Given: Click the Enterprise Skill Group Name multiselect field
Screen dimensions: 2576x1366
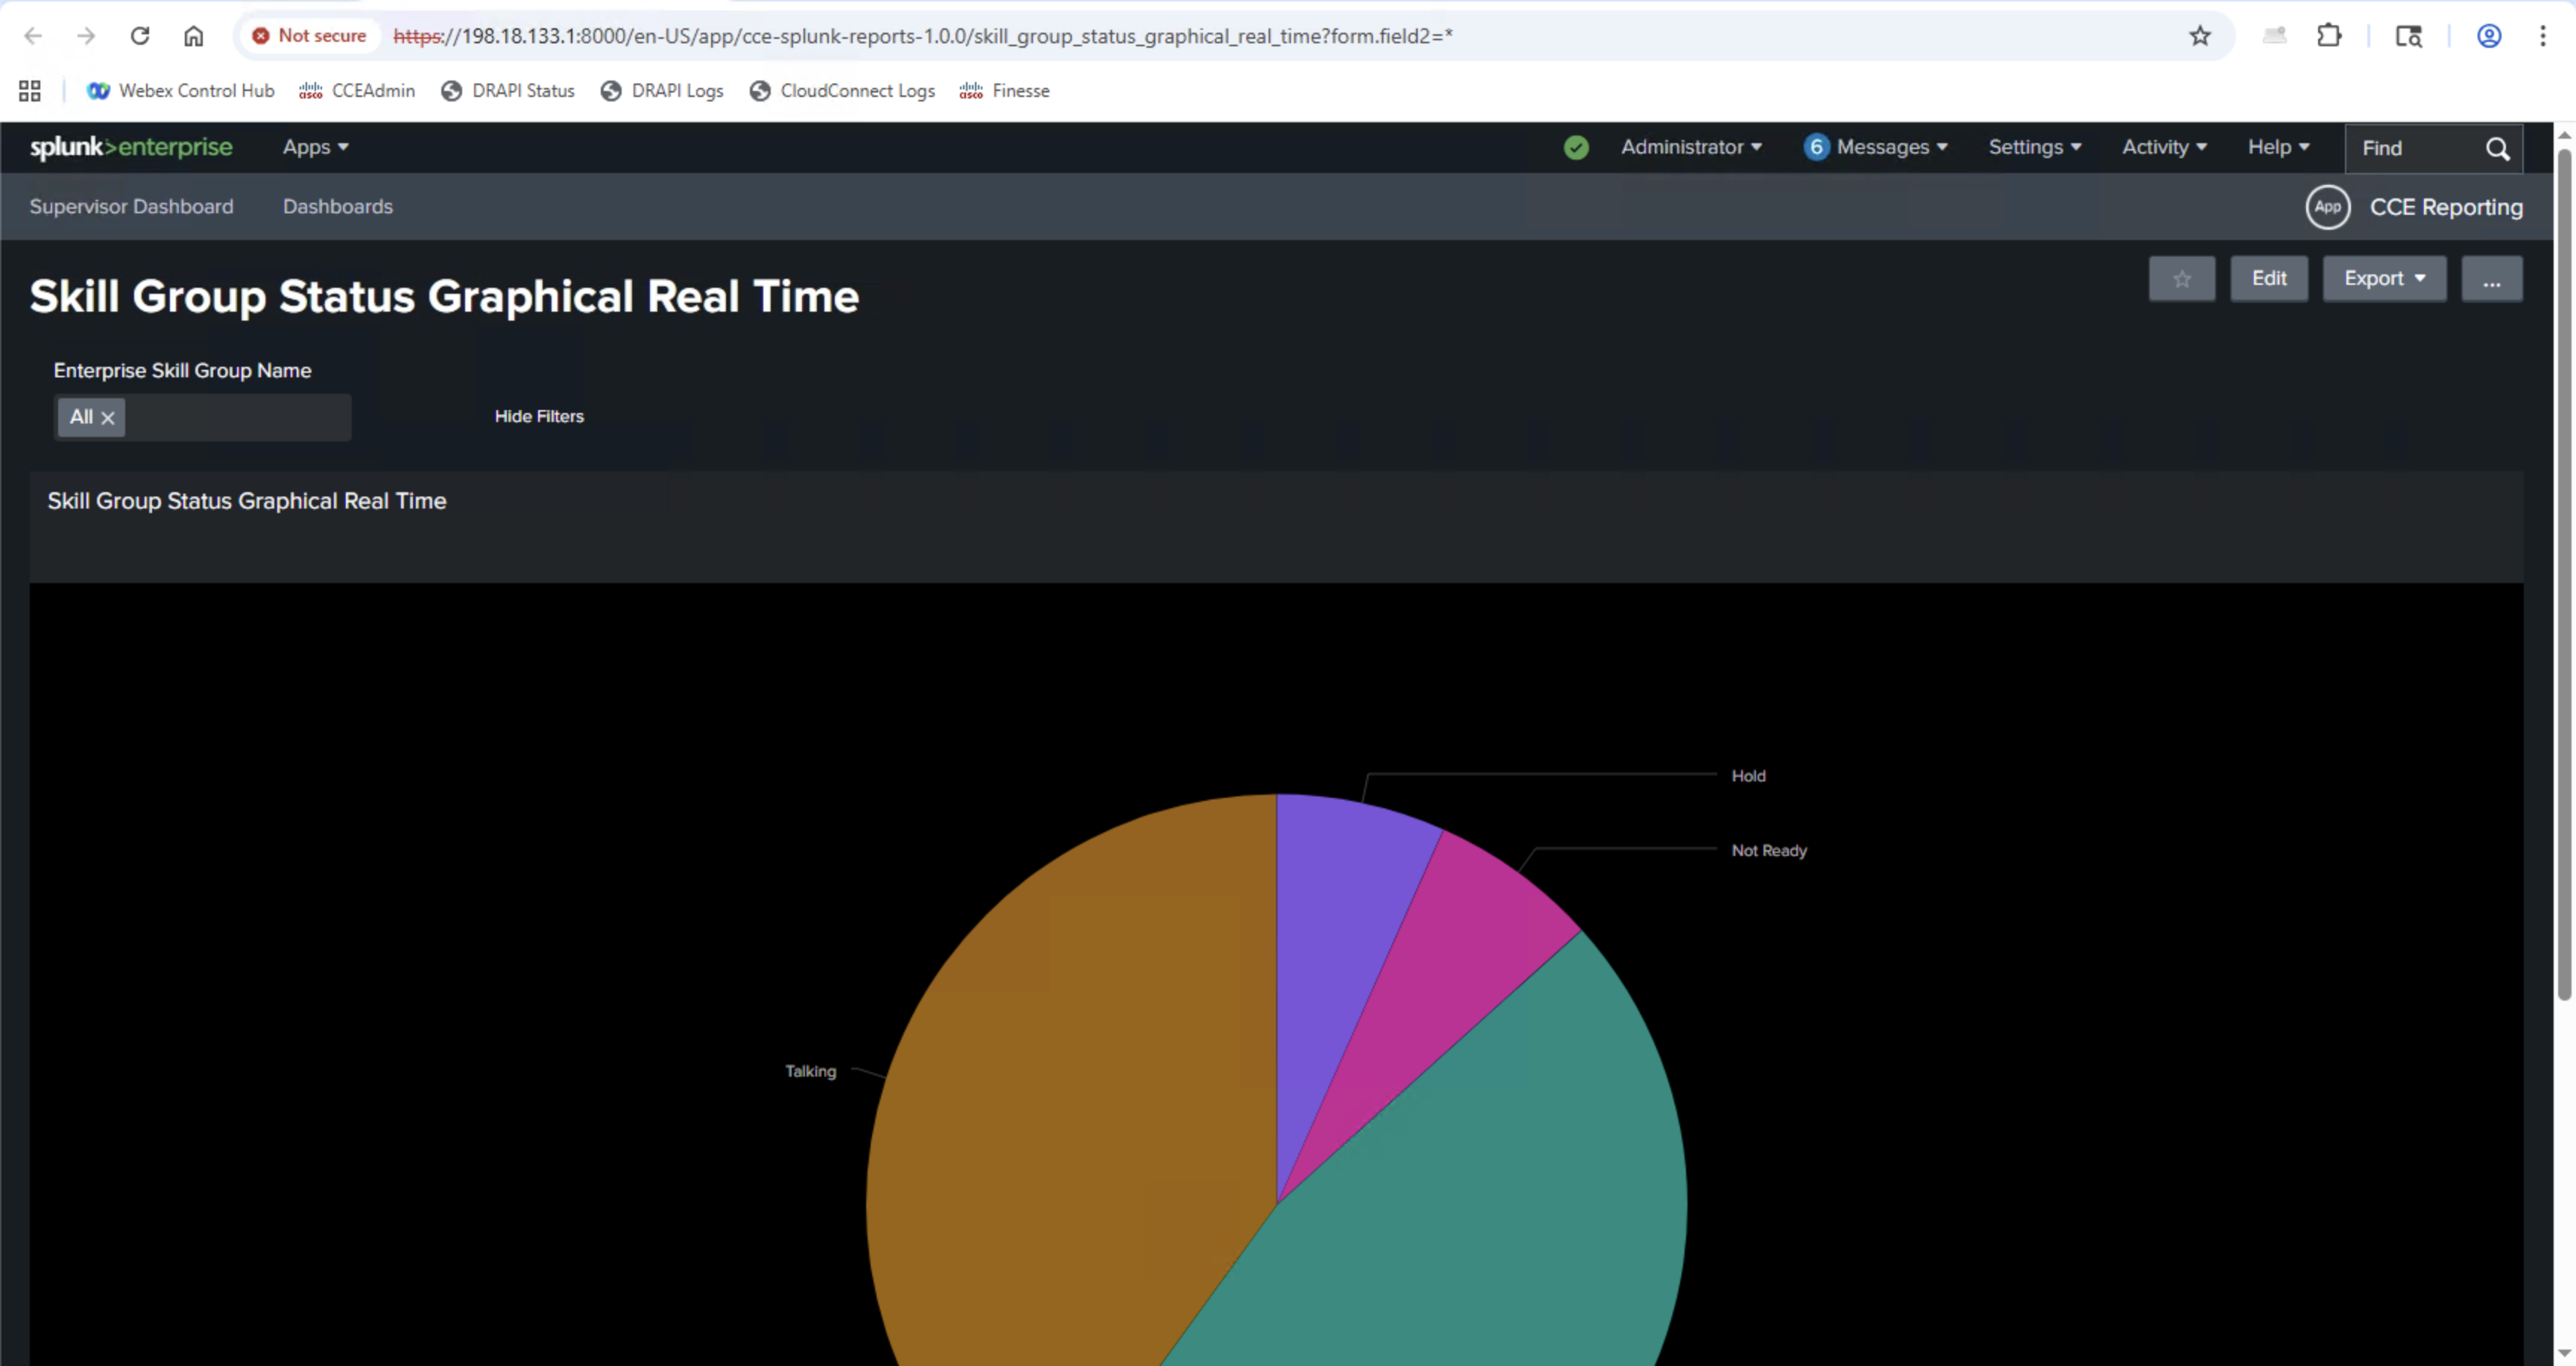Looking at the screenshot, I should (202, 417).
